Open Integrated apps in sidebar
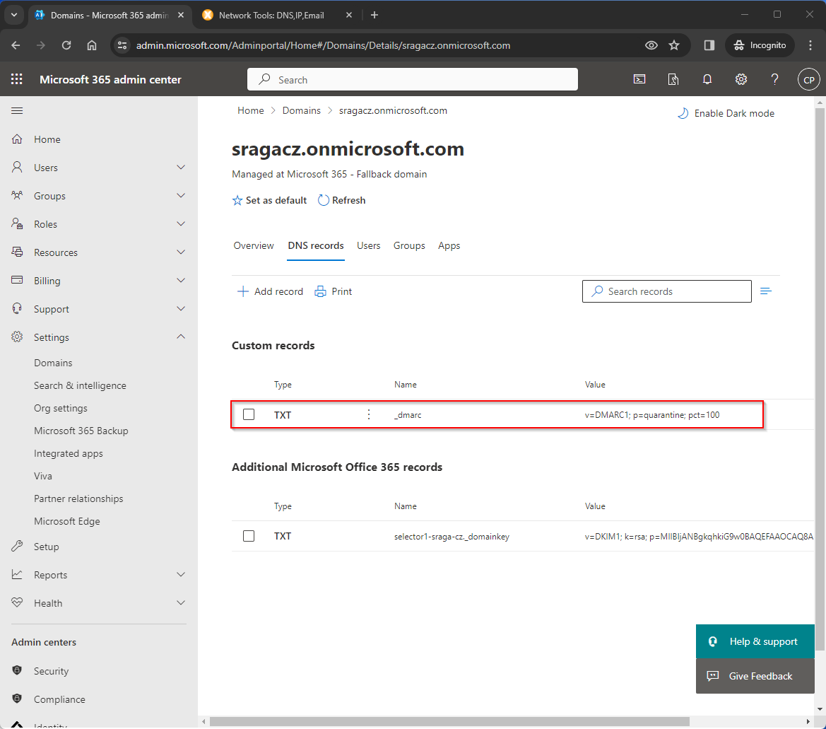The image size is (826, 729). (69, 453)
